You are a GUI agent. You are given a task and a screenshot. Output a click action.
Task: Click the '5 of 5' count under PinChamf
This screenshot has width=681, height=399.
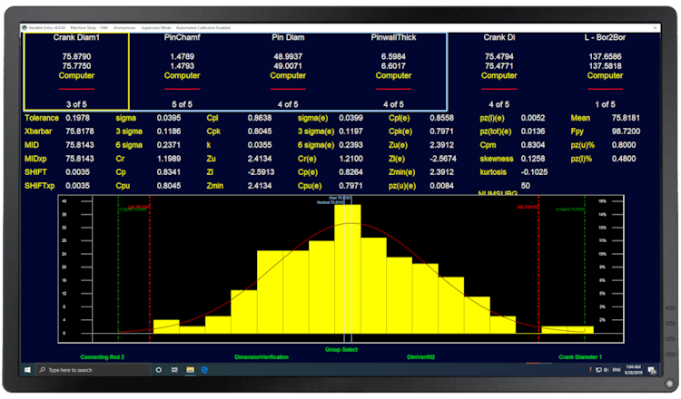click(182, 104)
